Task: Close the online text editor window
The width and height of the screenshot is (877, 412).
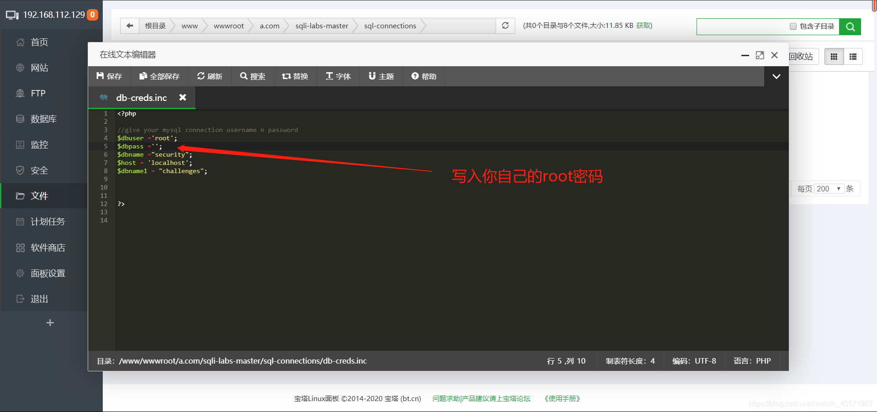Action: pos(774,55)
